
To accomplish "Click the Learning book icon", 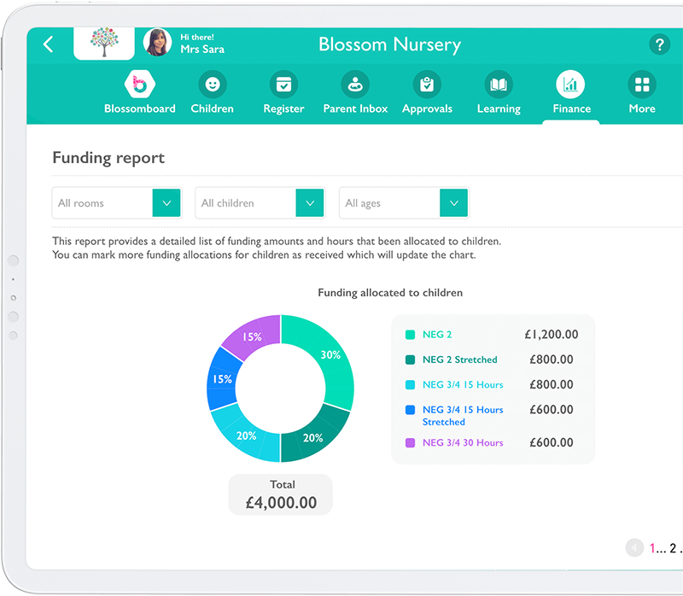I will (x=499, y=84).
